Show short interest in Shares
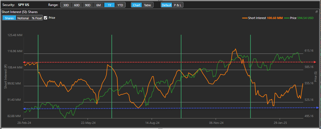The image size is (321, 129). [9, 18]
